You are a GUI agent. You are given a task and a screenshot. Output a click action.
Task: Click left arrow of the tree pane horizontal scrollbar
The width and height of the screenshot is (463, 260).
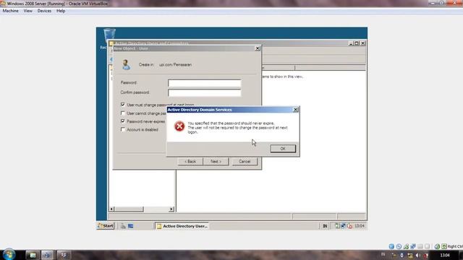[111, 209]
